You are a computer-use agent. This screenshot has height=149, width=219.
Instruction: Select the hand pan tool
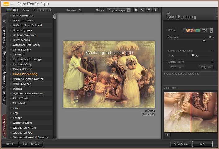149,10
